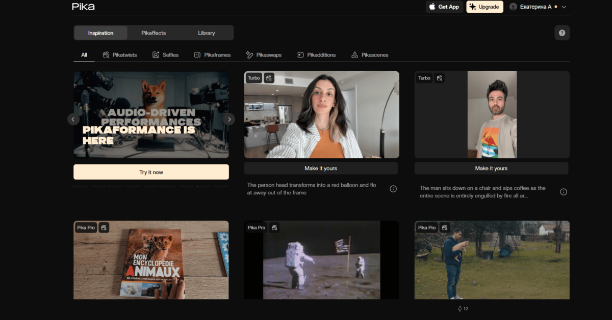Image resolution: width=612 pixels, height=320 pixels.
Task: Go to previous banner slide arrow
Action: click(x=73, y=119)
